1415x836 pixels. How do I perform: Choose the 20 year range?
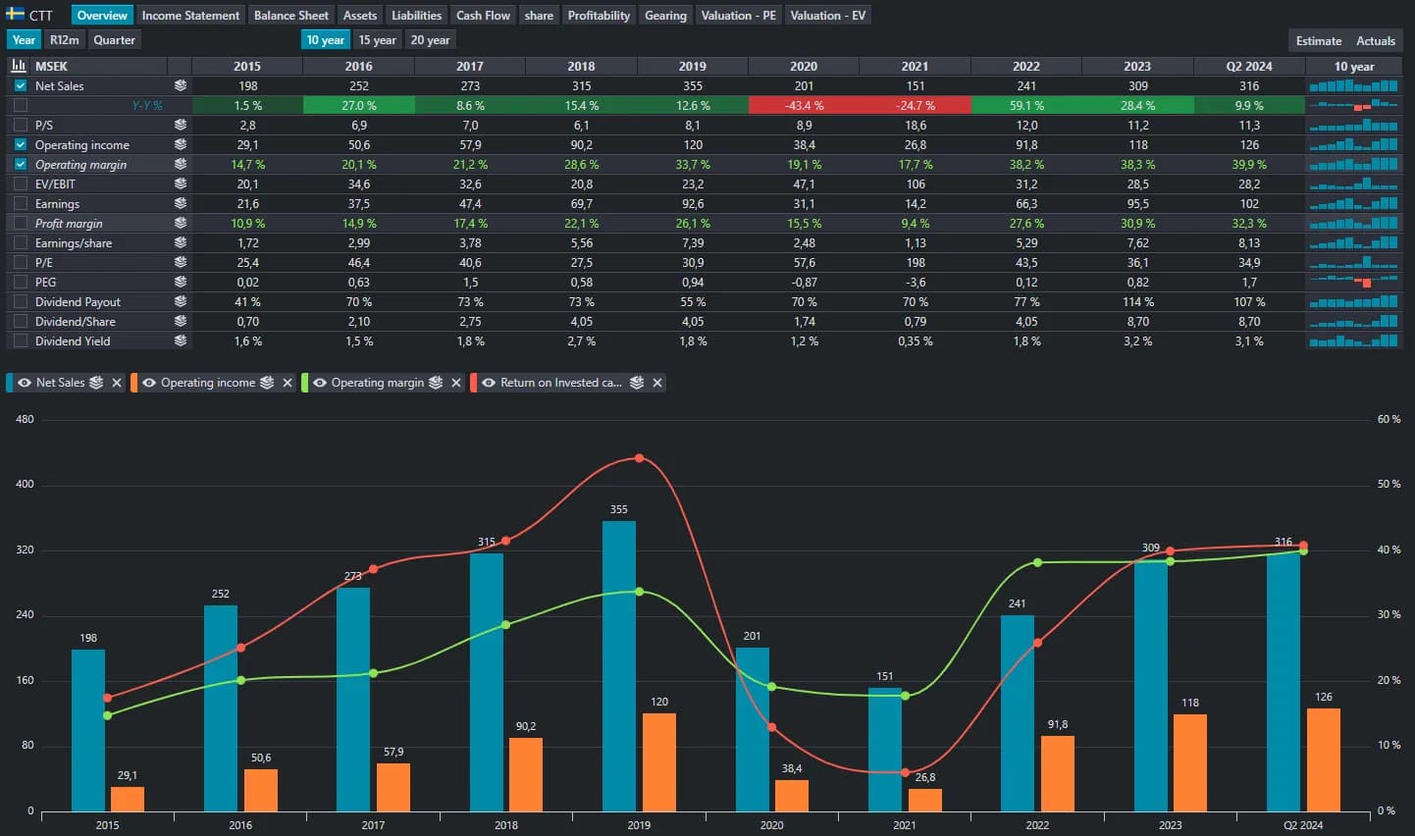click(x=430, y=39)
